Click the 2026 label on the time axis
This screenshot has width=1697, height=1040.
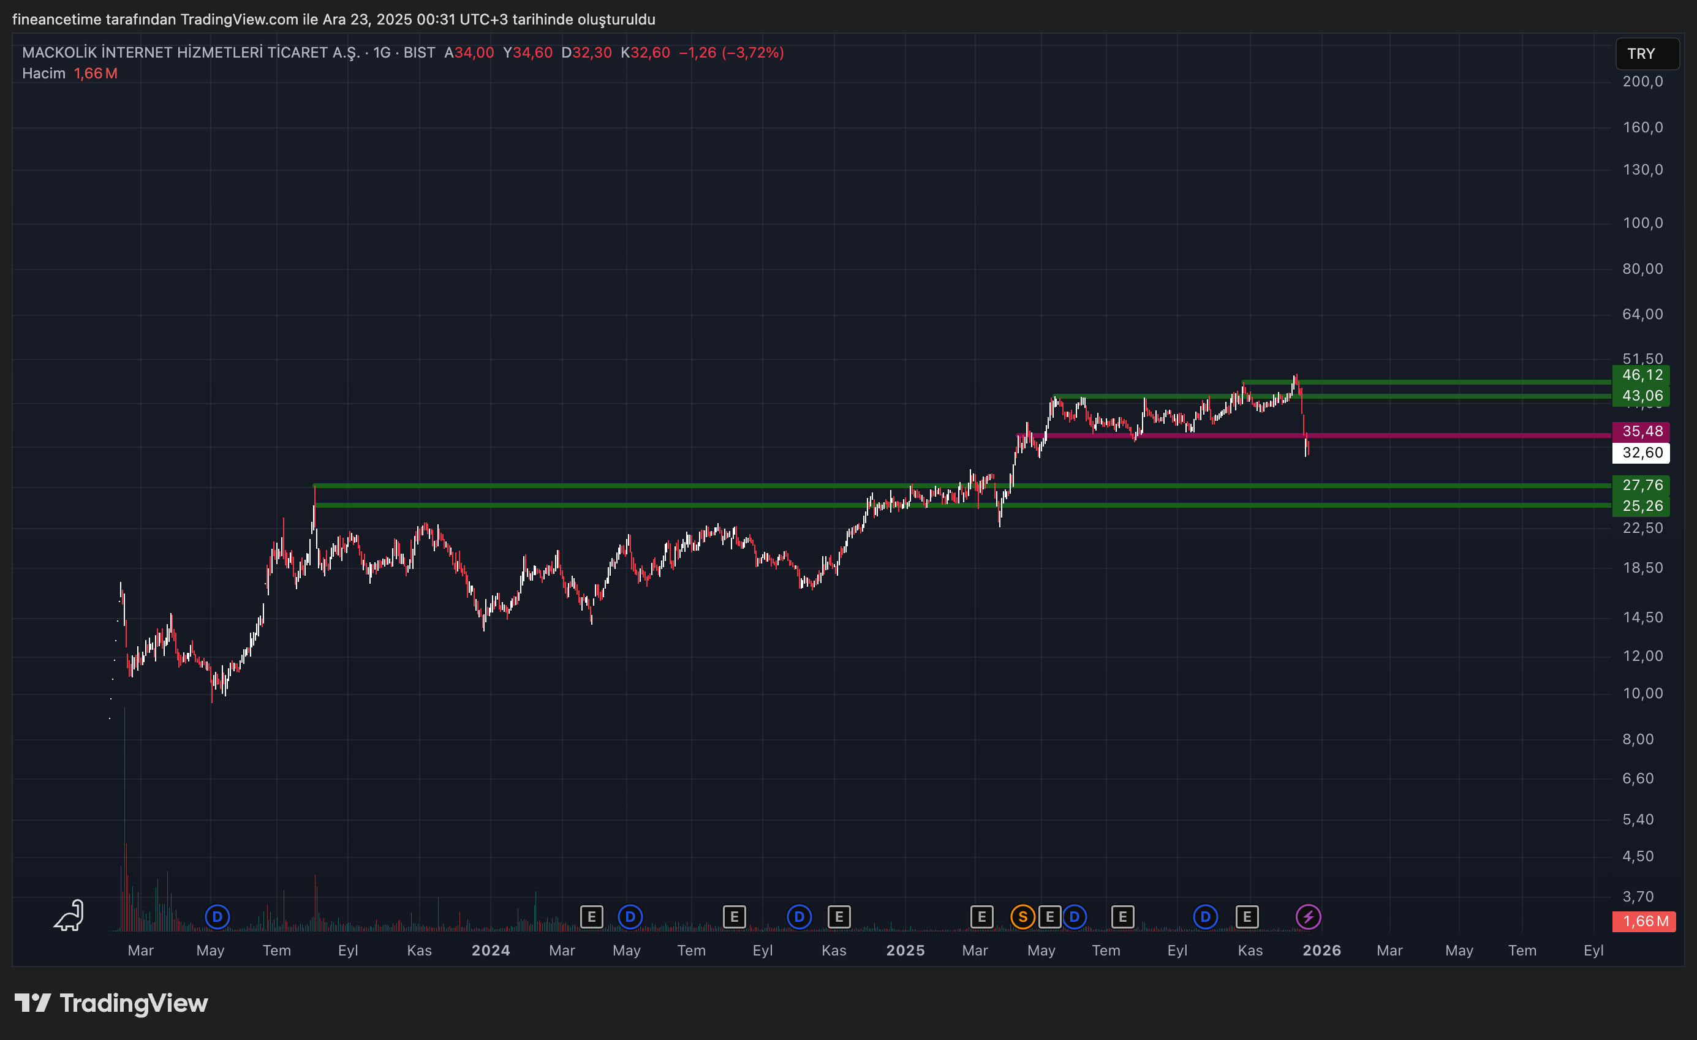click(1321, 951)
